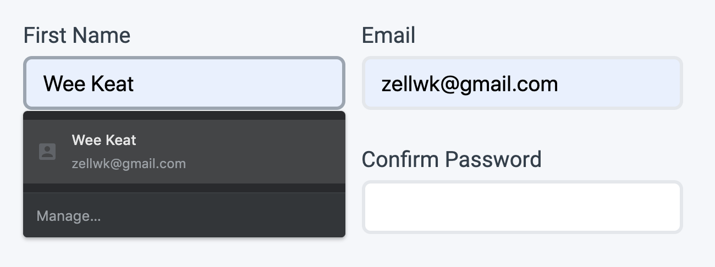Click page background between Email and Confirm Password label
Image resolution: width=715 pixels, height=267 pixels.
pyautogui.click(x=522, y=129)
